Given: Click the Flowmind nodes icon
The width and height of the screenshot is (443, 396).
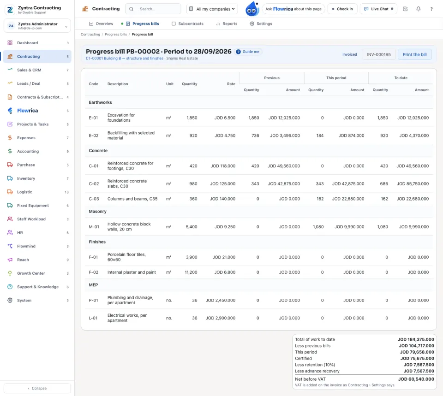Looking at the screenshot, I should click(10, 246).
